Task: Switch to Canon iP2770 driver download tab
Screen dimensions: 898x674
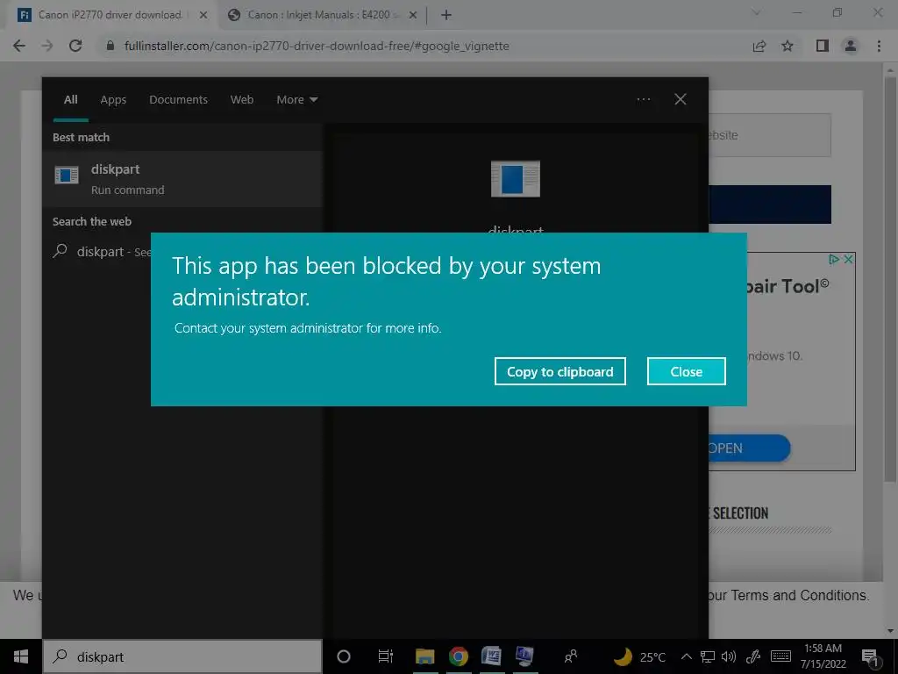Action: 110,15
